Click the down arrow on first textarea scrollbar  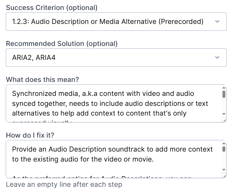point(223,114)
